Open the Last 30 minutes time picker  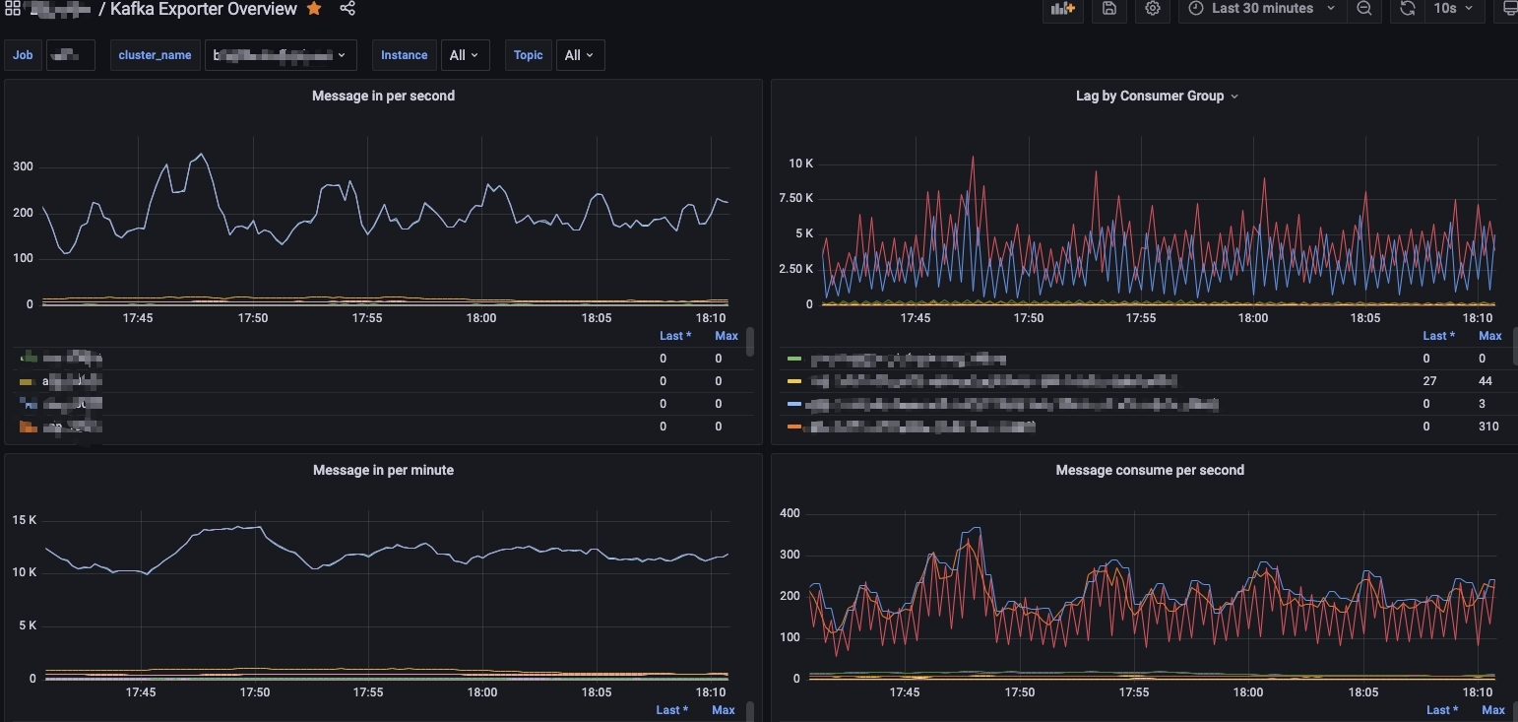1262,9
